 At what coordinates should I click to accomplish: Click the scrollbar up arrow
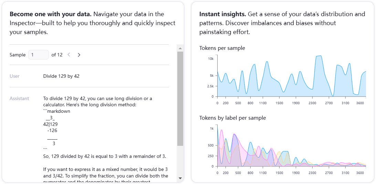180,48
